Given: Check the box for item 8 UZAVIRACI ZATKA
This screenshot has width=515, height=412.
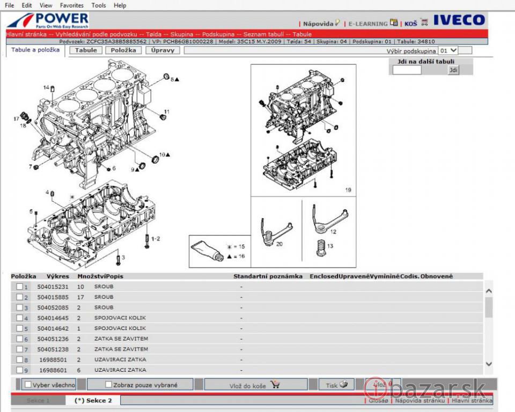Looking at the screenshot, I should (x=19, y=360).
